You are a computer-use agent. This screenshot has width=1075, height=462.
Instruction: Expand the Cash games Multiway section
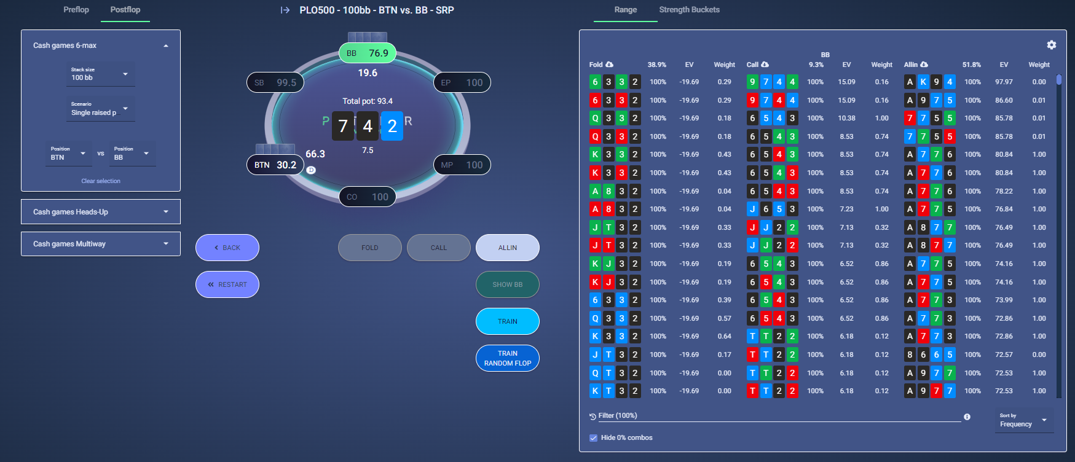pos(101,244)
